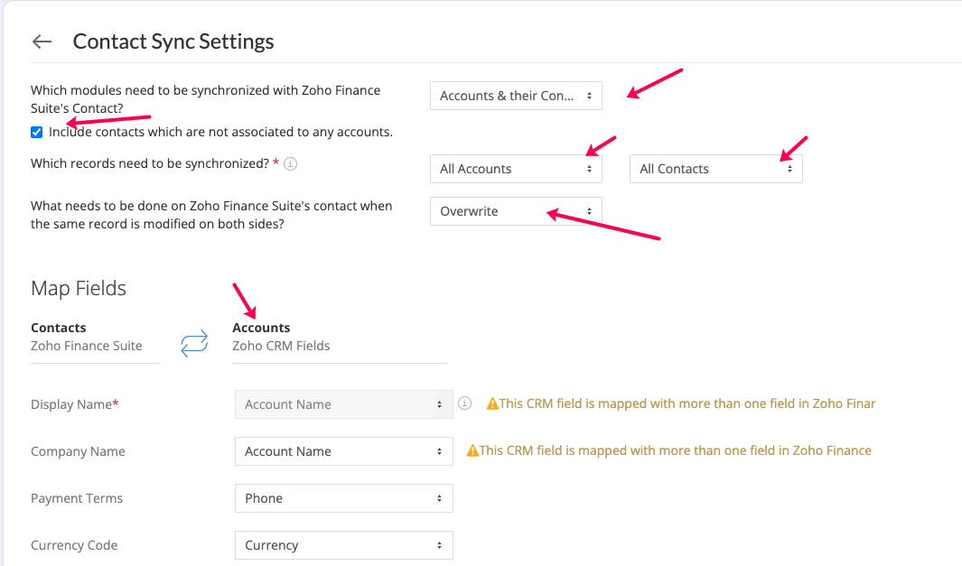Click the Display Name field label
The height and width of the screenshot is (566, 962).
[x=75, y=404]
